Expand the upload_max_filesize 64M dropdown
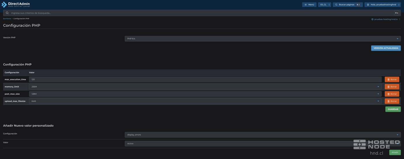The image size is (404, 159). 205,101
